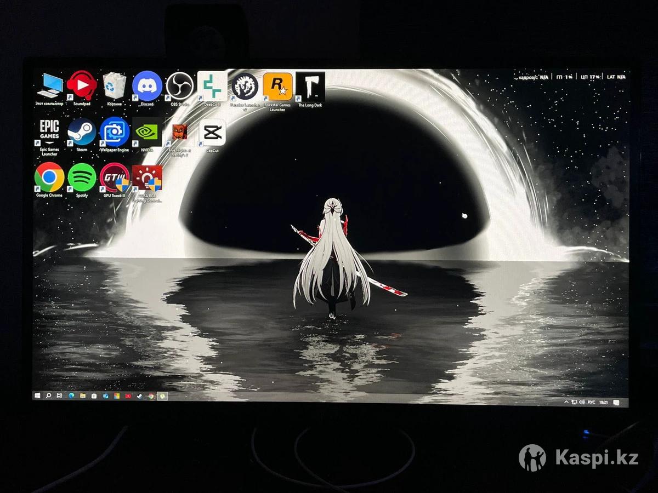Open the Soundpad shortcut
Screen dimensions: 658x493
coord(82,87)
